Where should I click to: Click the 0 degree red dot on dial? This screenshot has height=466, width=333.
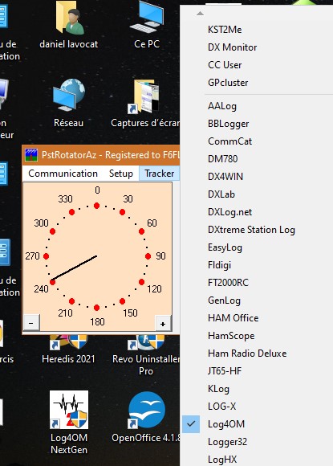[x=96, y=206]
